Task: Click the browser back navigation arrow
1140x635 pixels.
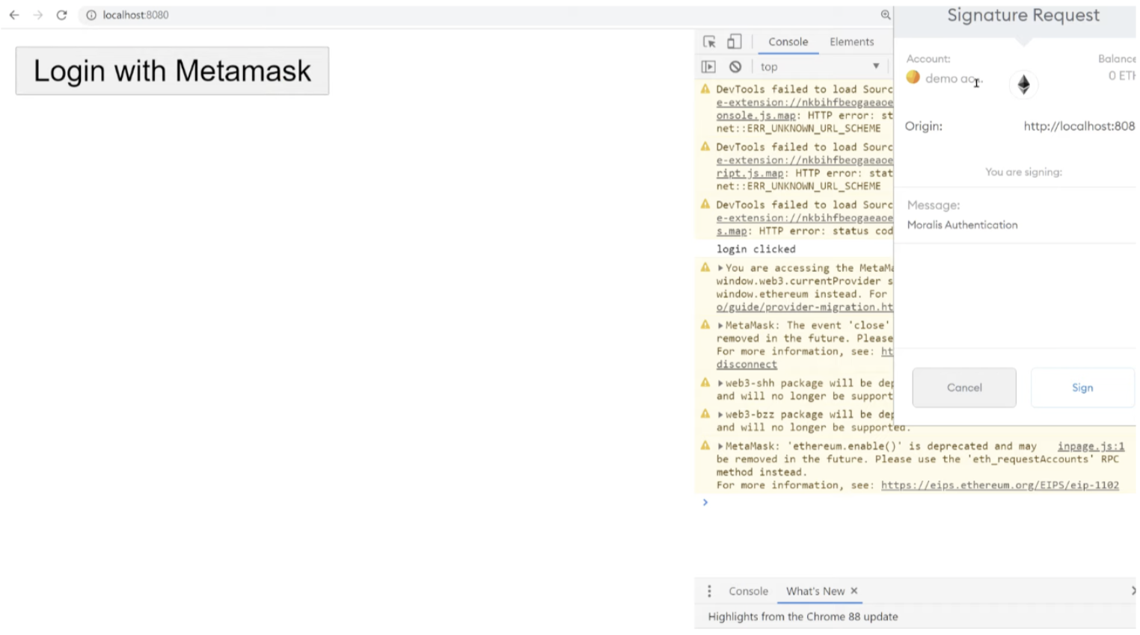Action: 13,15
